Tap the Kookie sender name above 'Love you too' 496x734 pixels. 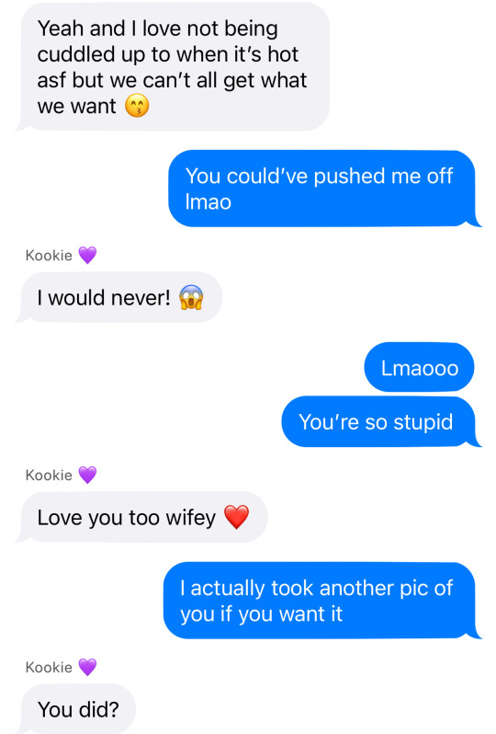(49, 476)
